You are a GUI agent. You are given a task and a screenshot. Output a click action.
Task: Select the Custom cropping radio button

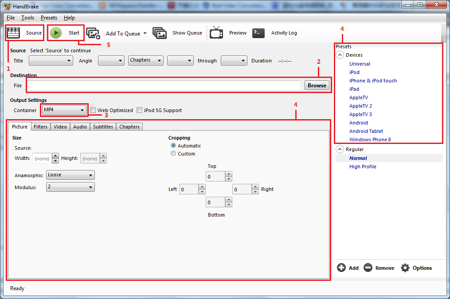point(173,154)
